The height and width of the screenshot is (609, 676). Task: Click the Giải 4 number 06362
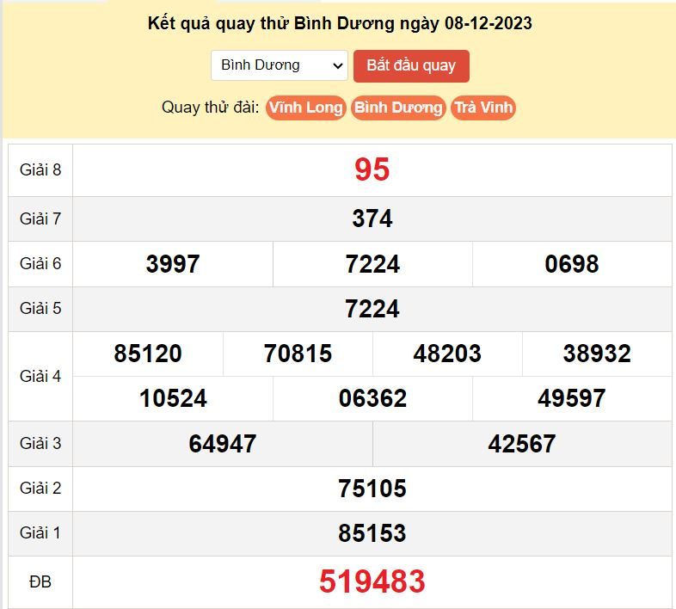click(372, 398)
